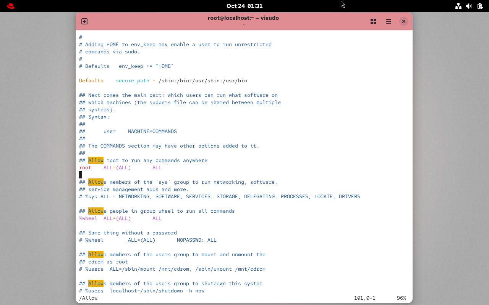This screenshot has width=489, height=305.
Task: Click the secure_path keyword
Action: click(133, 81)
